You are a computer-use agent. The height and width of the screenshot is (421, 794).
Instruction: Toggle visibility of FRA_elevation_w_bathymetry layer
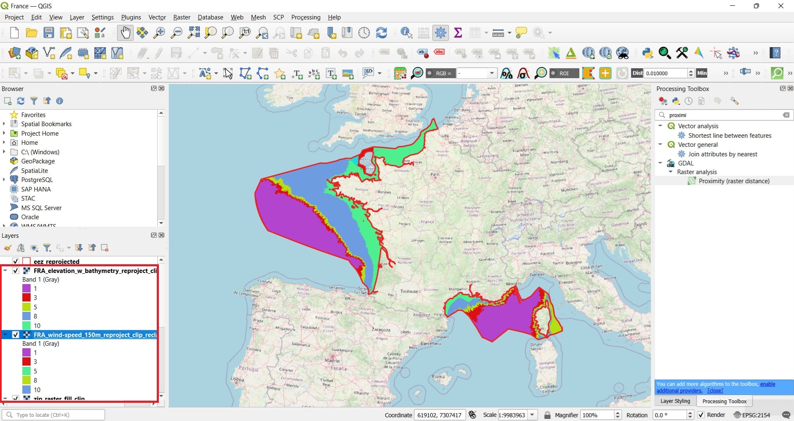pyautogui.click(x=15, y=270)
